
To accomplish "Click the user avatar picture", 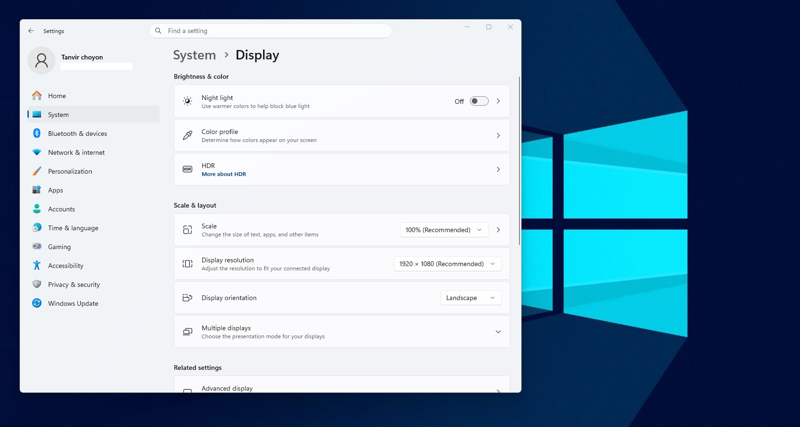I will coord(42,60).
